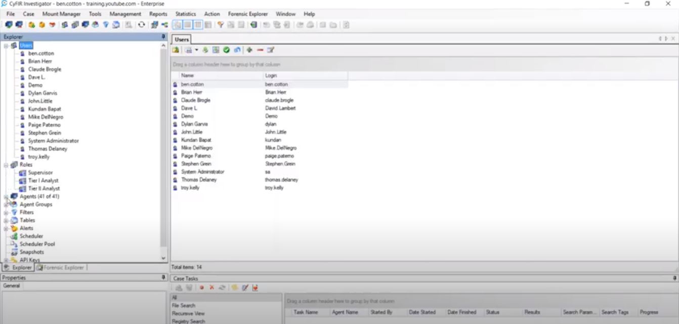Sort by the Name column header
The height and width of the screenshot is (324, 679).
[x=221, y=75]
